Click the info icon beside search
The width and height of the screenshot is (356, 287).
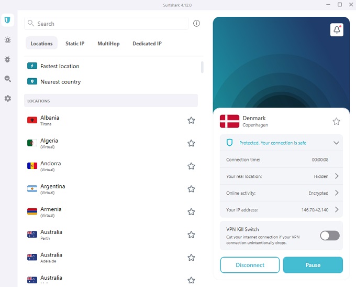click(x=196, y=23)
